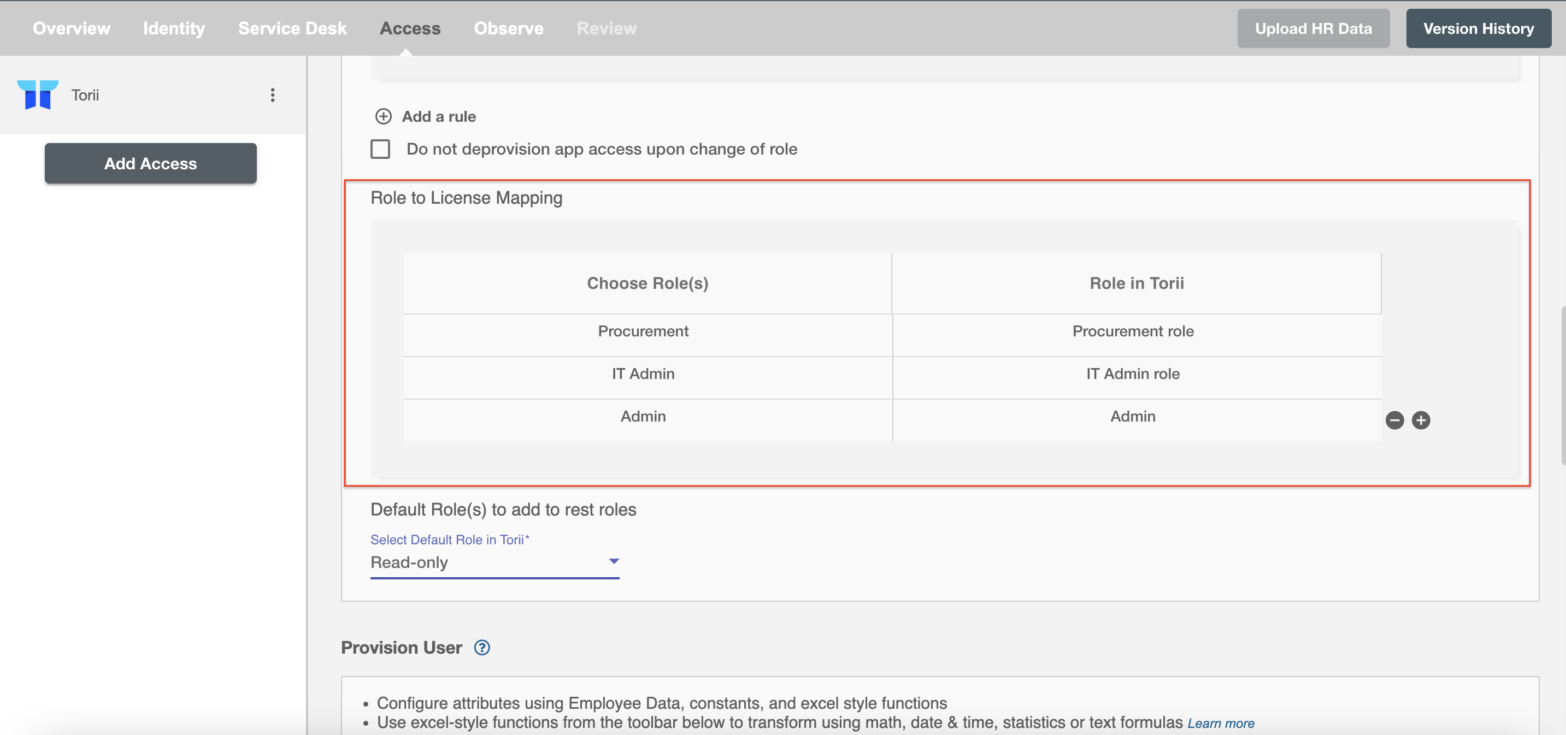This screenshot has width=1566, height=735.
Task: Click the Add Access button
Action: (151, 163)
